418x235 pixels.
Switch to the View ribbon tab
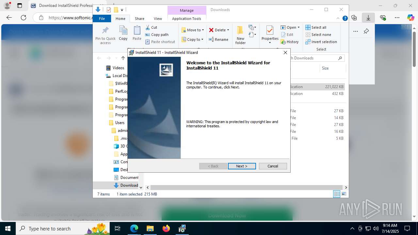pyautogui.click(x=158, y=19)
